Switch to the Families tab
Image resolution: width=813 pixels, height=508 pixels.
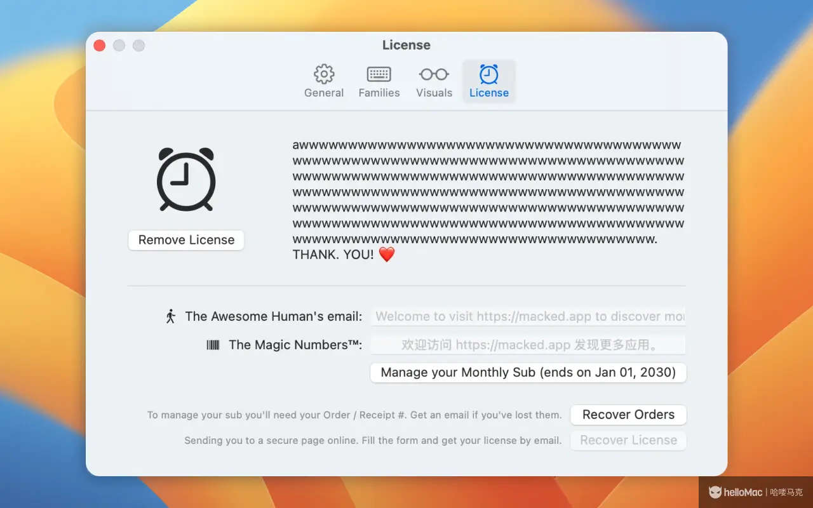[379, 81]
